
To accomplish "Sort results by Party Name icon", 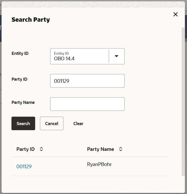I will [121, 149].
